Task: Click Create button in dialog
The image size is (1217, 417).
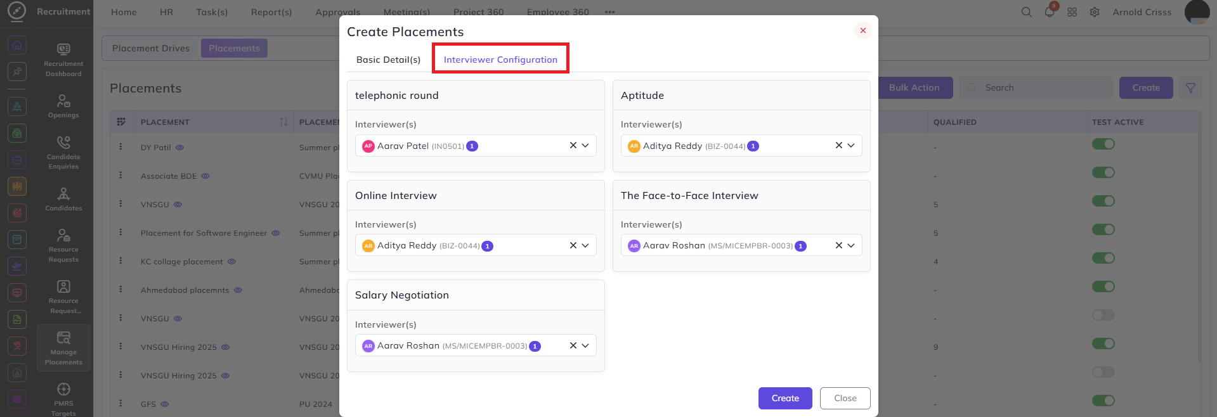Action: tap(785, 398)
